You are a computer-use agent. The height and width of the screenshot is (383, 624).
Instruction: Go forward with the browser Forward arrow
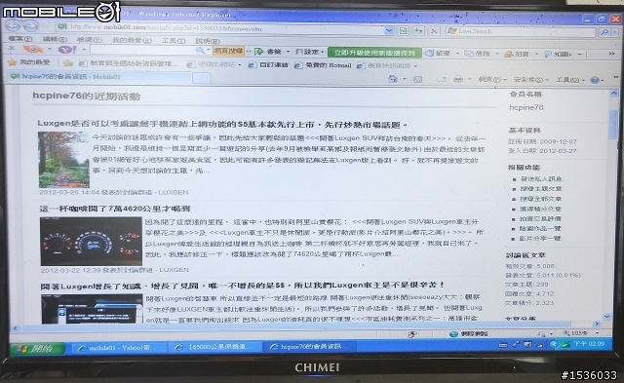[x=30, y=26]
